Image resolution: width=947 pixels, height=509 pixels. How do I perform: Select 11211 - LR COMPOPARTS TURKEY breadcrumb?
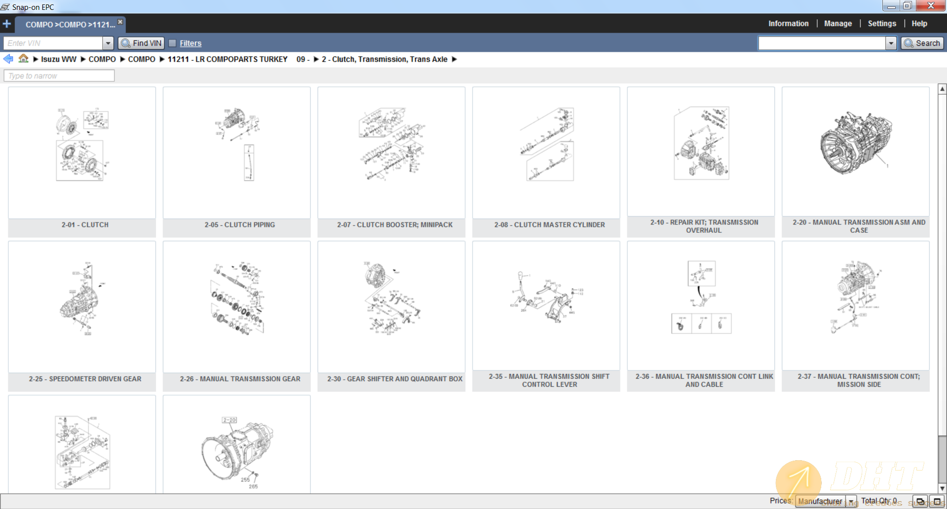pos(227,59)
